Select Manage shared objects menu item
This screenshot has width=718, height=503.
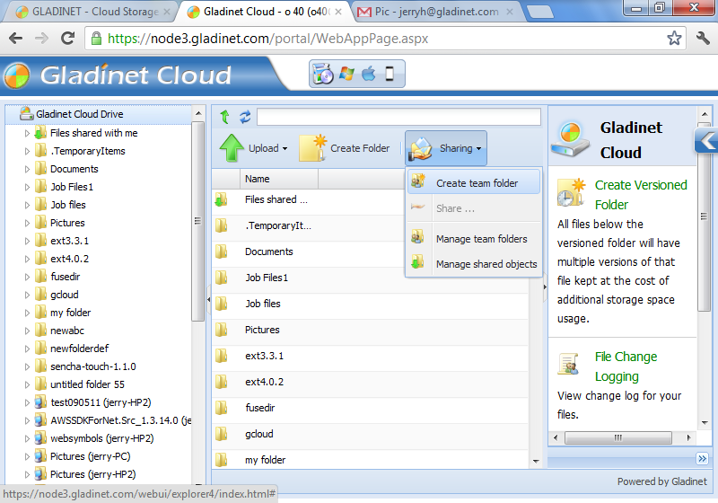click(x=474, y=264)
